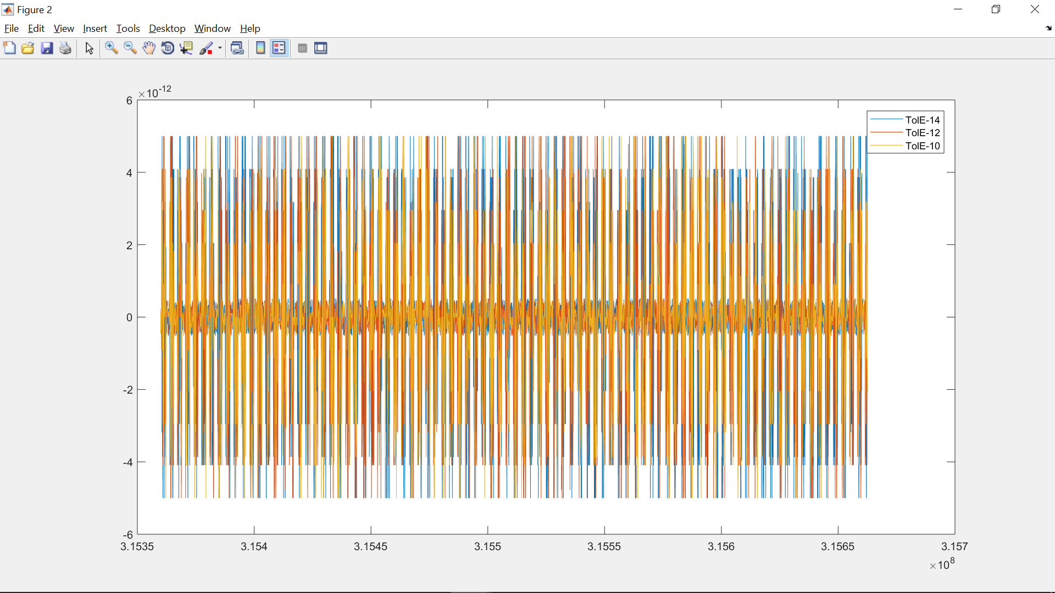Select the TolE-10 legend entry
The height and width of the screenshot is (593, 1055).
click(923, 146)
